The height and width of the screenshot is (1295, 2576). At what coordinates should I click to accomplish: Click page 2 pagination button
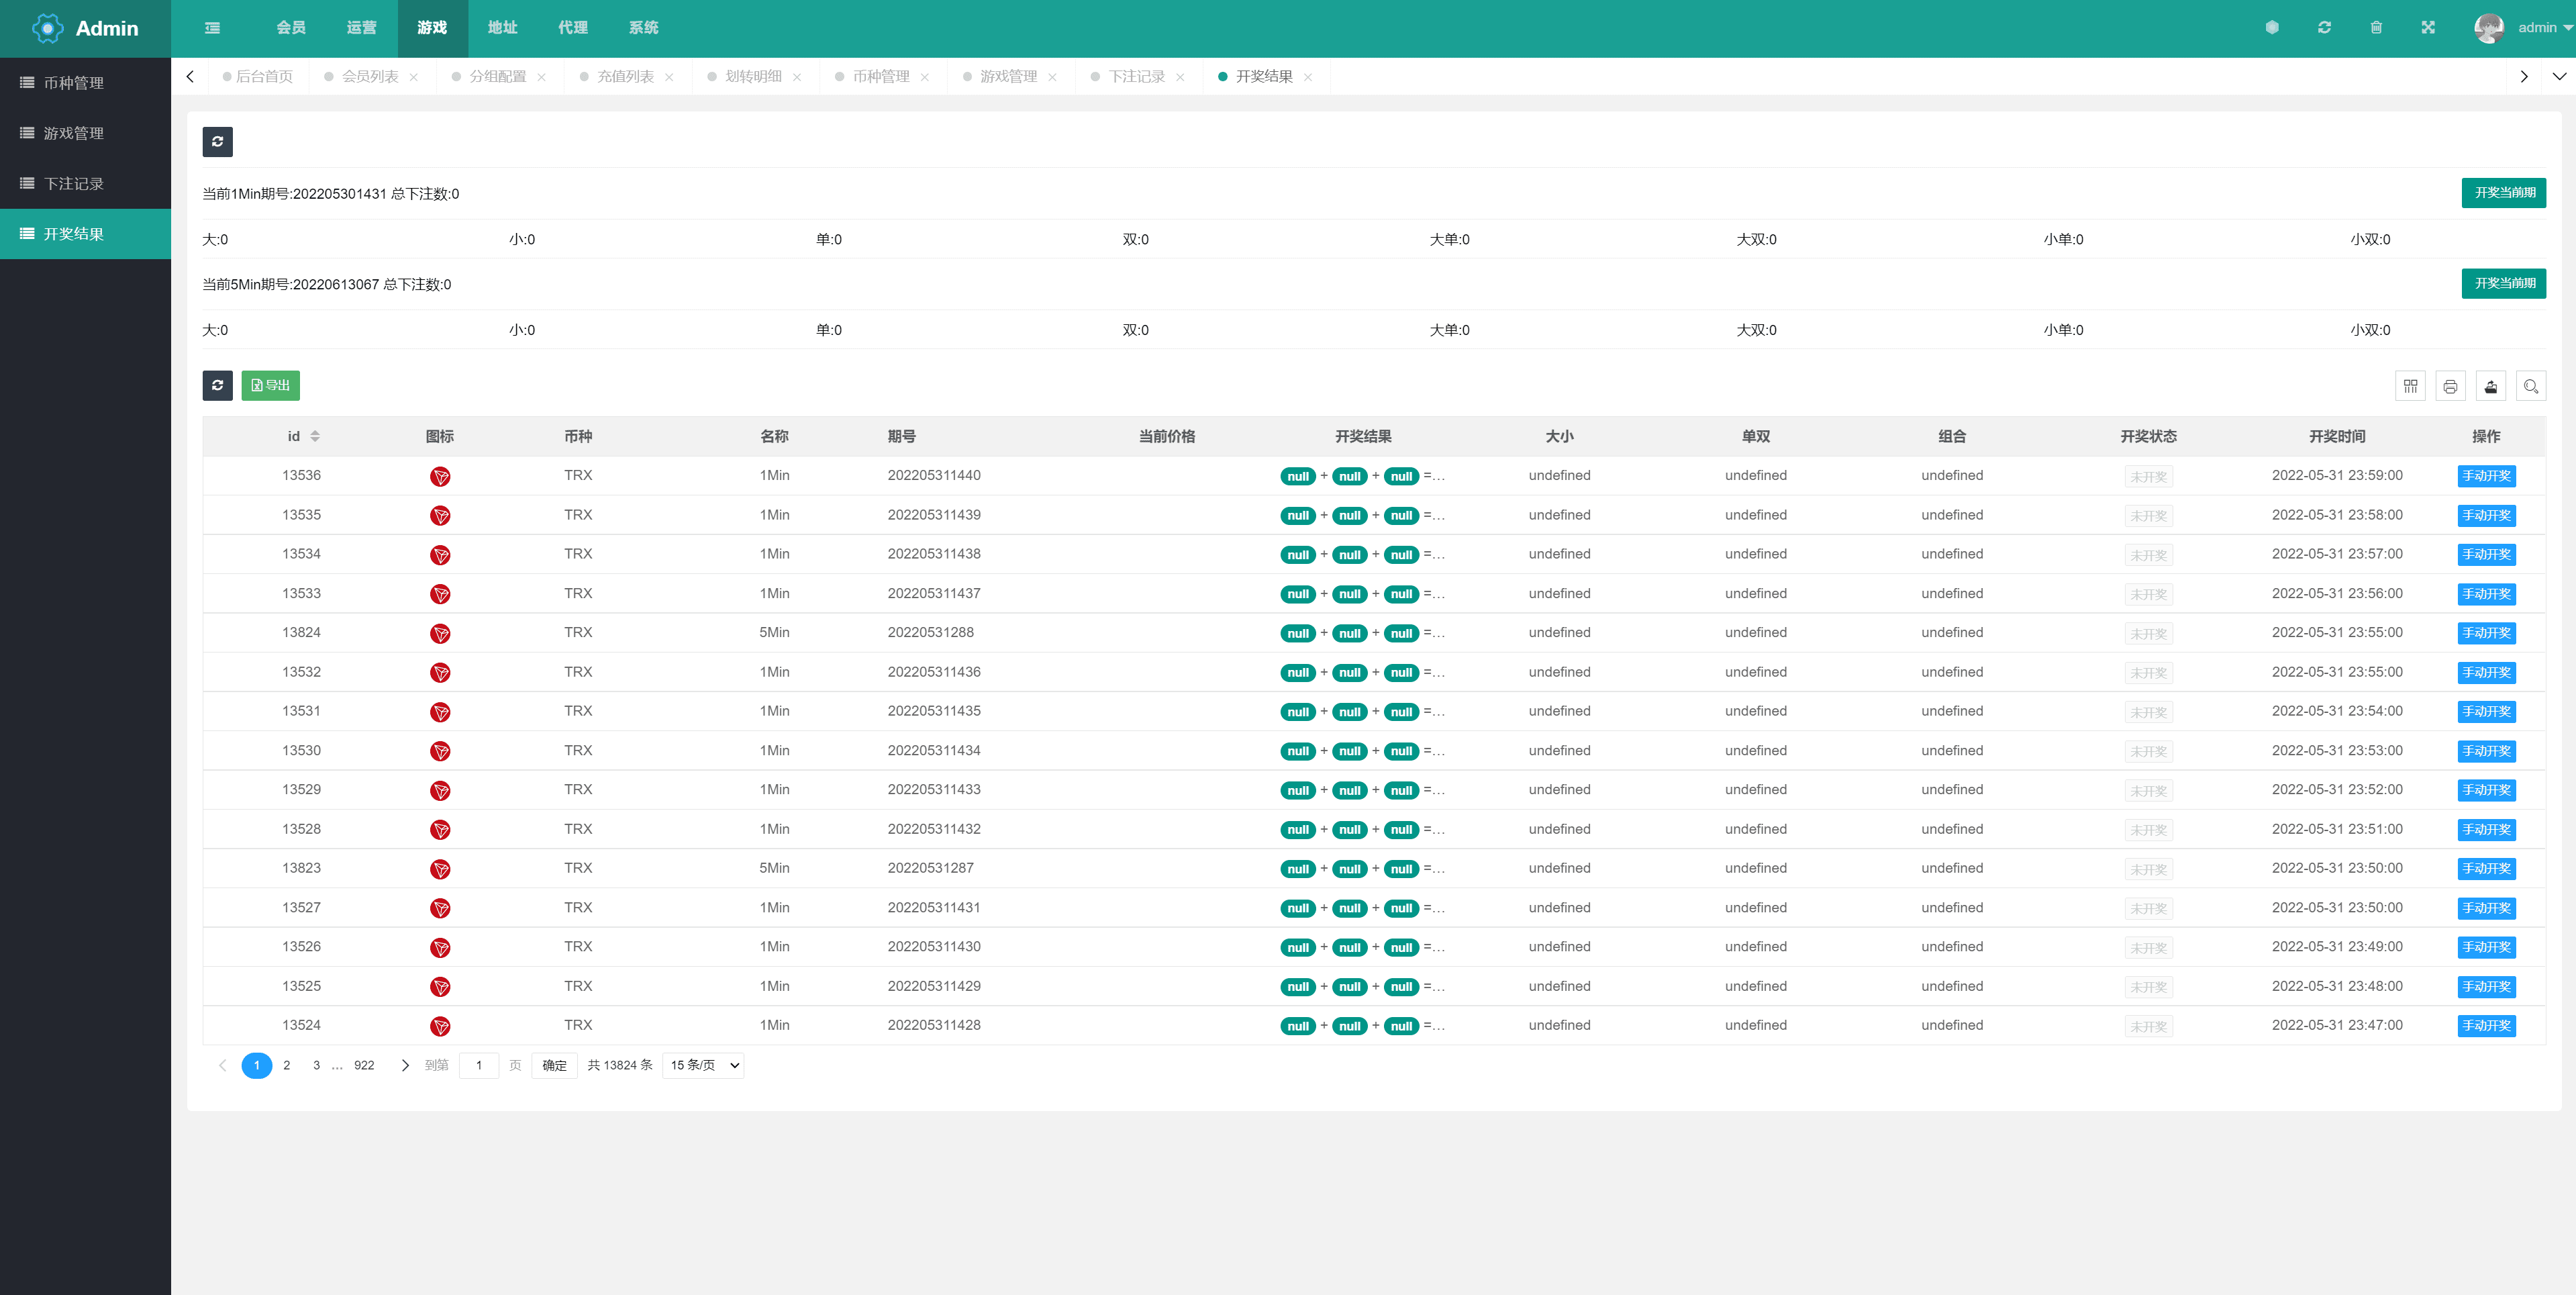point(287,1065)
